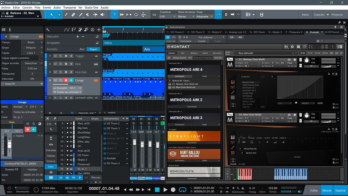This screenshot has width=348, height=196.
Task: Click Play button in transport
Action: click(x=166, y=190)
